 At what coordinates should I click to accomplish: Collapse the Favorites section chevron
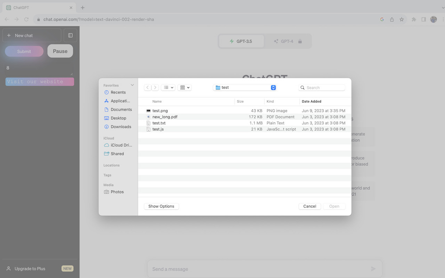coord(132,85)
